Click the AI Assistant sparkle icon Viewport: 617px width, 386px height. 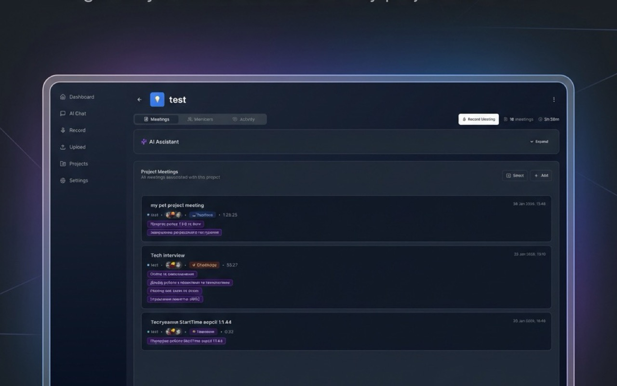(143, 141)
